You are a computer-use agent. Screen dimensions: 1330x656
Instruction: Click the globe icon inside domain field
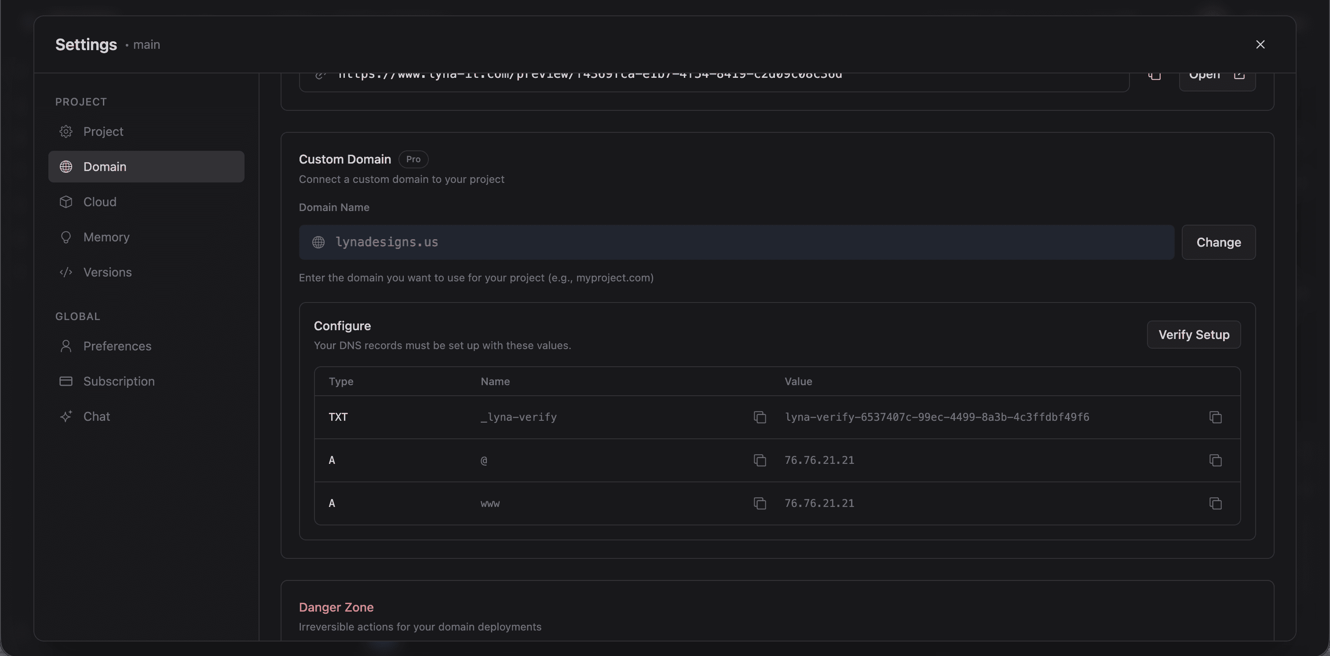coord(318,242)
